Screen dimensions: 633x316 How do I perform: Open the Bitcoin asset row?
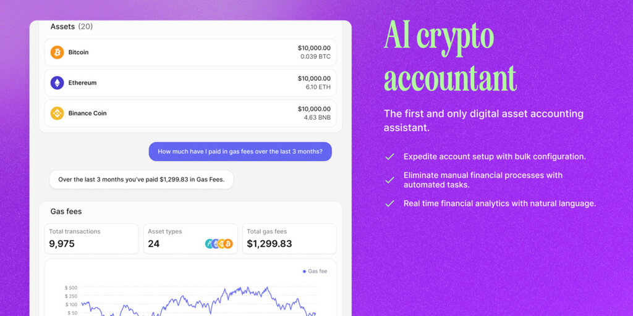(190, 52)
